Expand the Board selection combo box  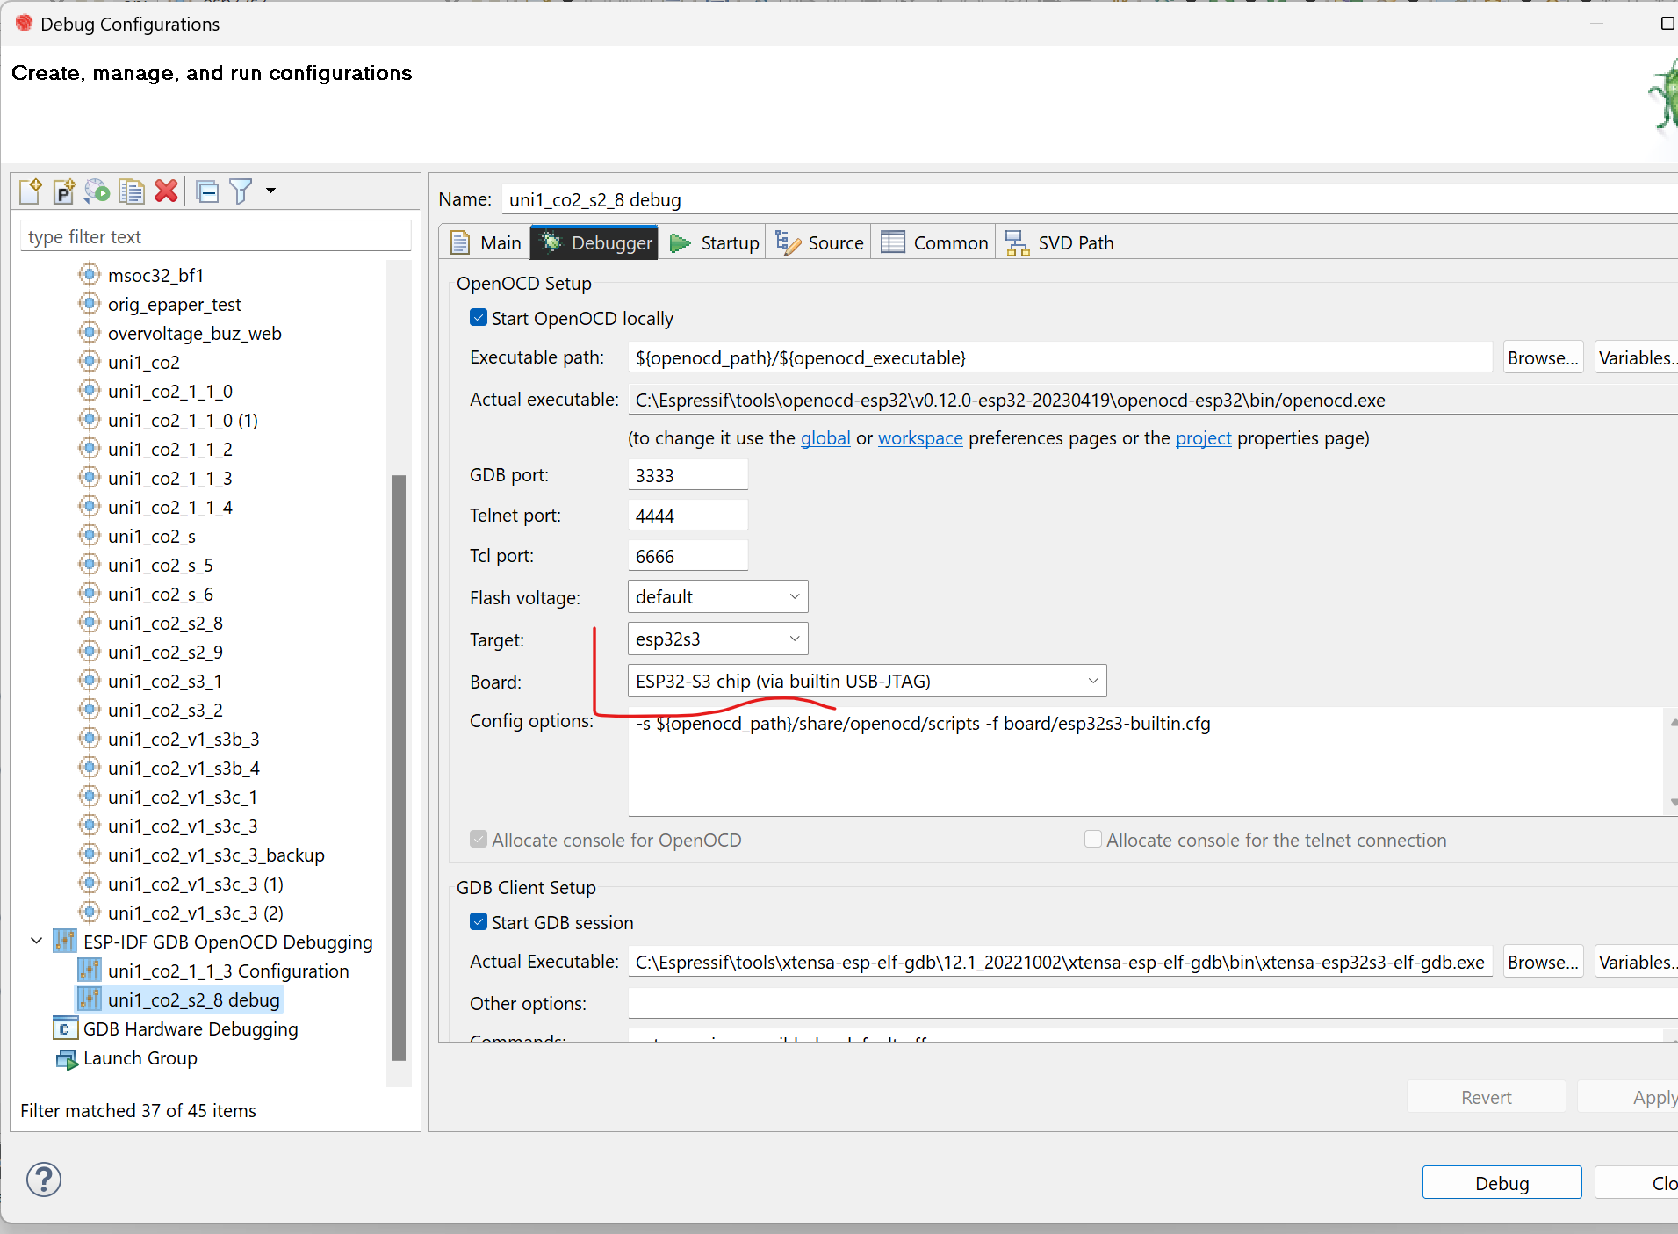click(x=867, y=682)
